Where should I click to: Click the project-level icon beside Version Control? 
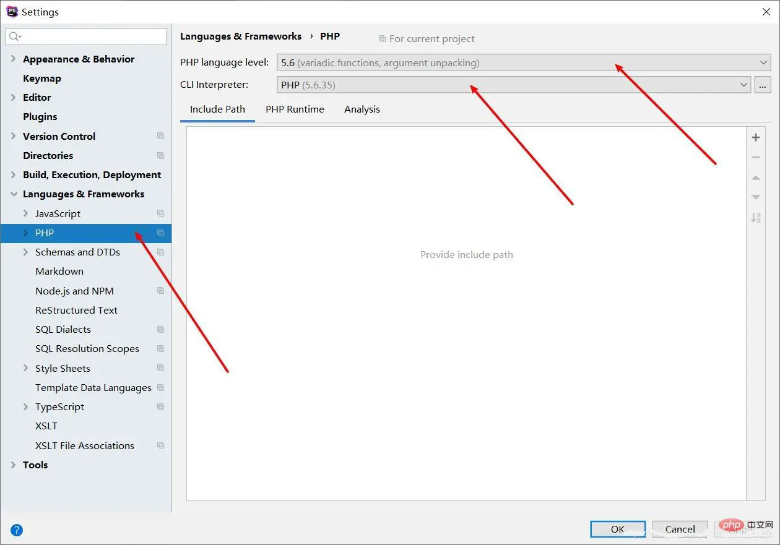point(161,136)
